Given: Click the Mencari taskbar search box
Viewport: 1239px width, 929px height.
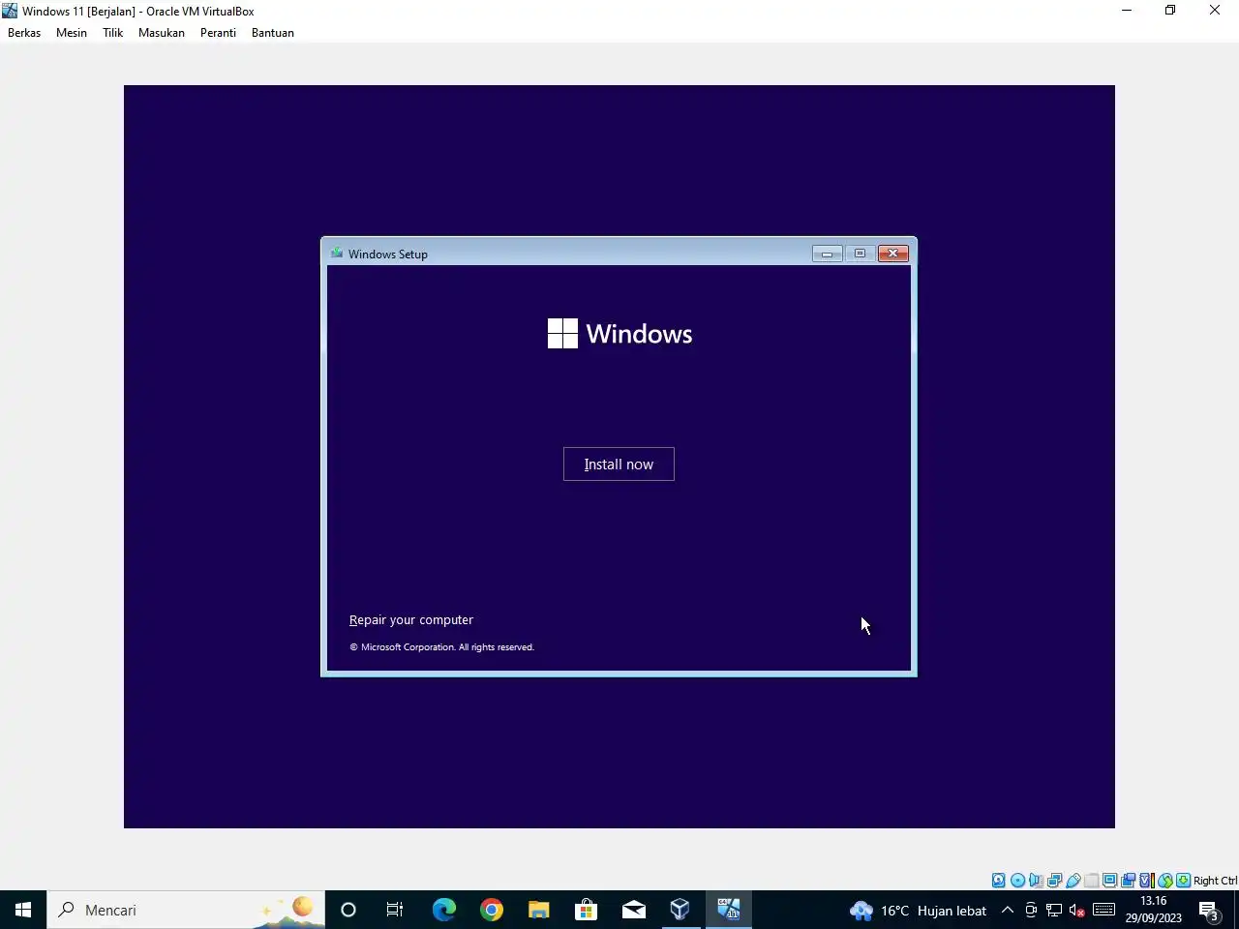Looking at the screenshot, I should point(186,910).
